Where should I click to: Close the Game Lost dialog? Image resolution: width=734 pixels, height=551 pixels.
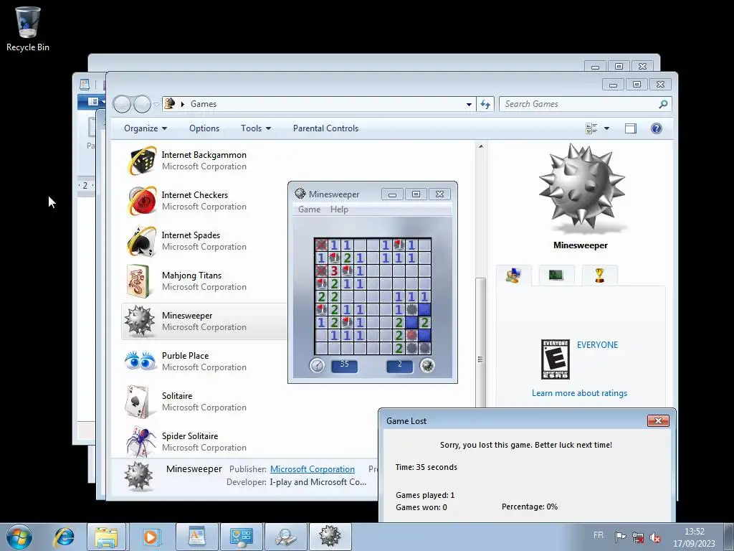(658, 420)
